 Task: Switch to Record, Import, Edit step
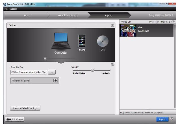(x=68, y=15)
